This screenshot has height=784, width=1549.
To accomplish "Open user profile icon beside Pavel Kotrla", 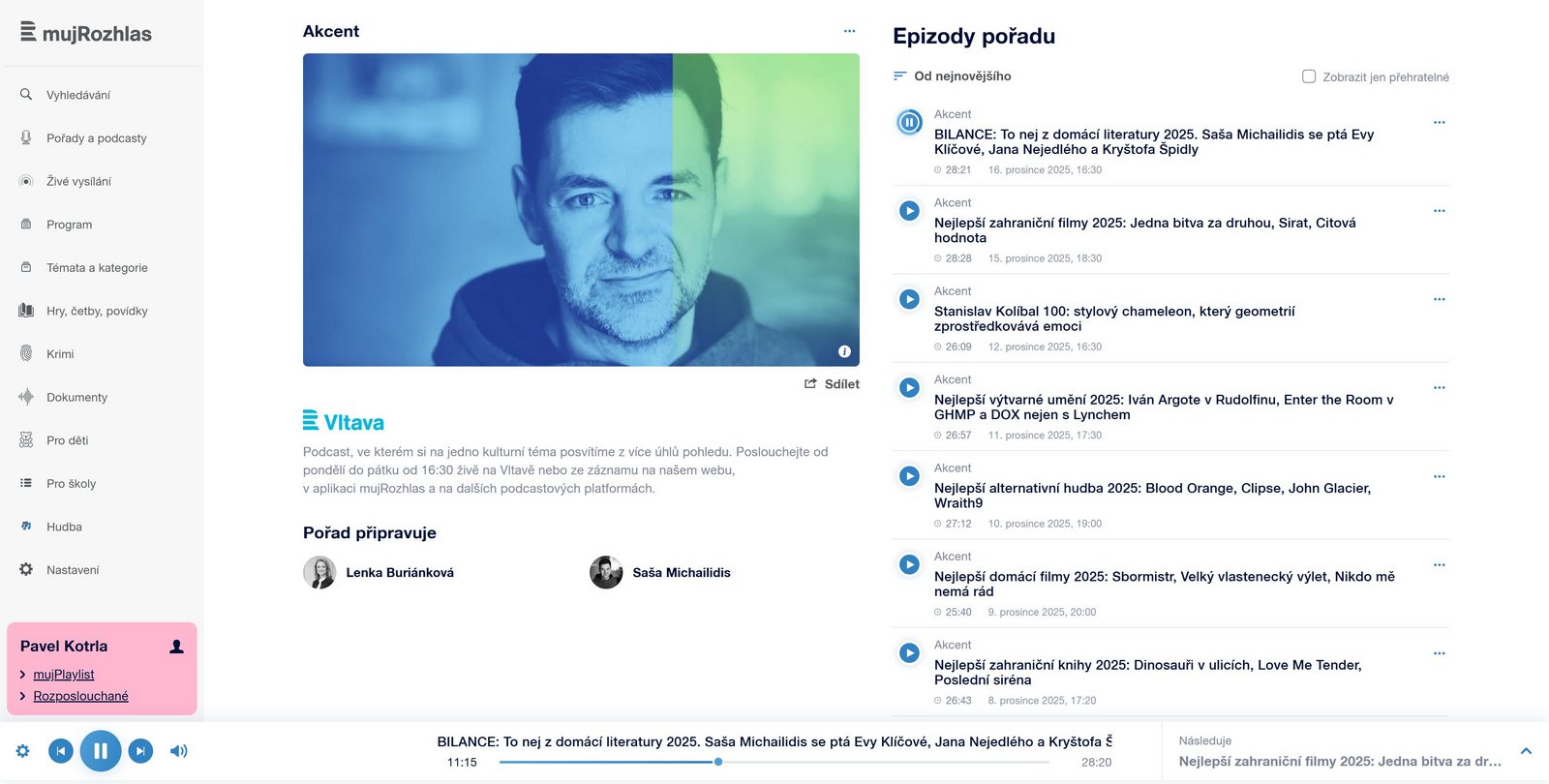I will pos(176,647).
